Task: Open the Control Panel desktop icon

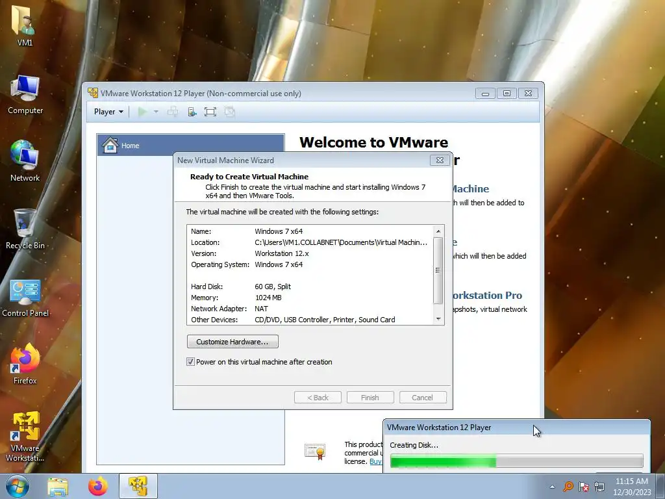Action: pyautogui.click(x=25, y=298)
